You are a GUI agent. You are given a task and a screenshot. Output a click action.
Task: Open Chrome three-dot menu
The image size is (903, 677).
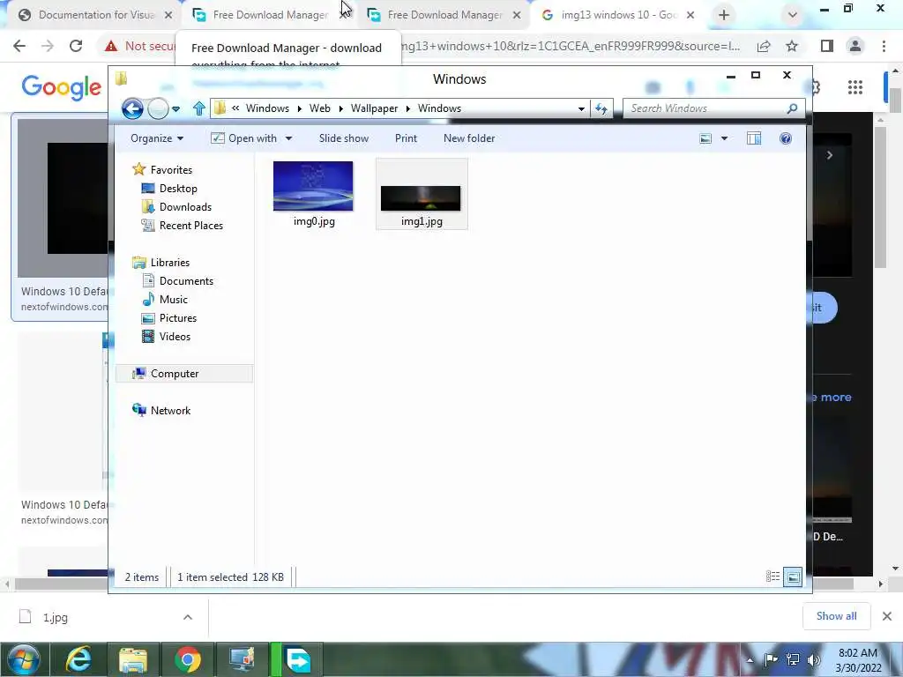pyautogui.click(x=884, y=46)
